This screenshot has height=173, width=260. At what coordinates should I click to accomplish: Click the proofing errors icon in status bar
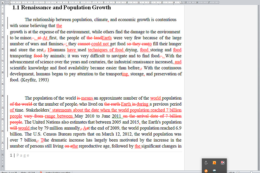click(x=40, y=172)
